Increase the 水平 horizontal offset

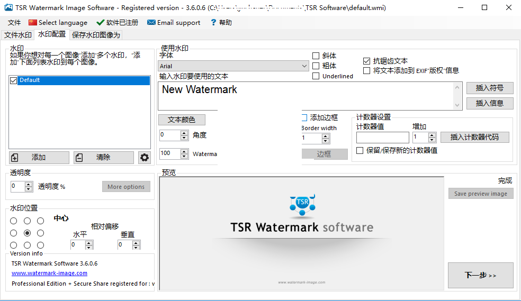click(89, 243)
